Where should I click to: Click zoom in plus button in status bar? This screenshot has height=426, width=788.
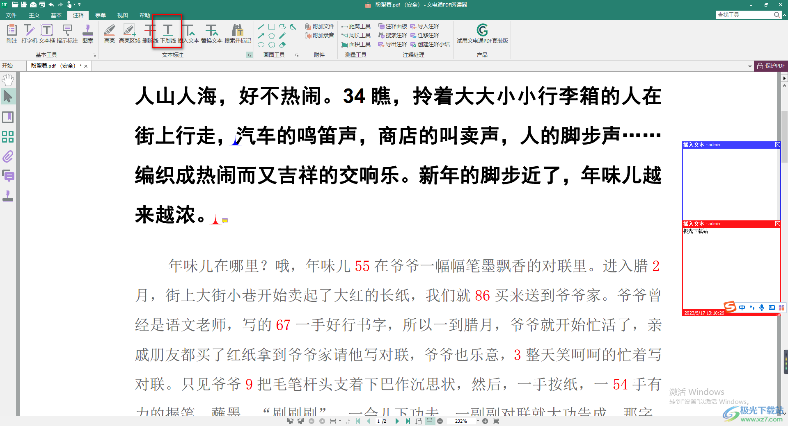[485, 421]
